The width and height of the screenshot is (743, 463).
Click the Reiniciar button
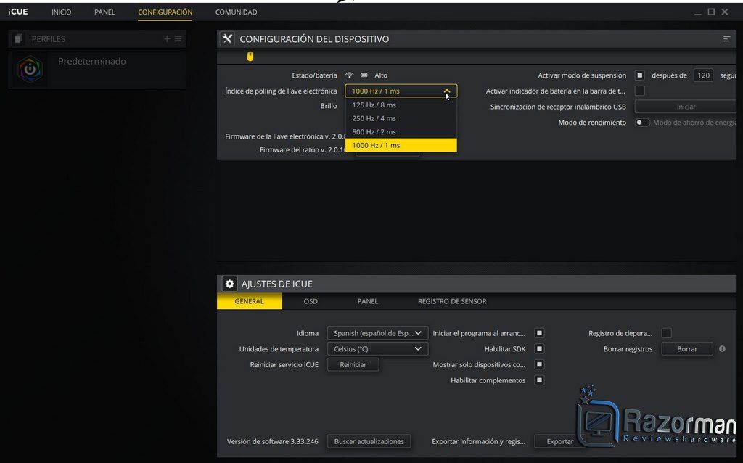point(353,364)
